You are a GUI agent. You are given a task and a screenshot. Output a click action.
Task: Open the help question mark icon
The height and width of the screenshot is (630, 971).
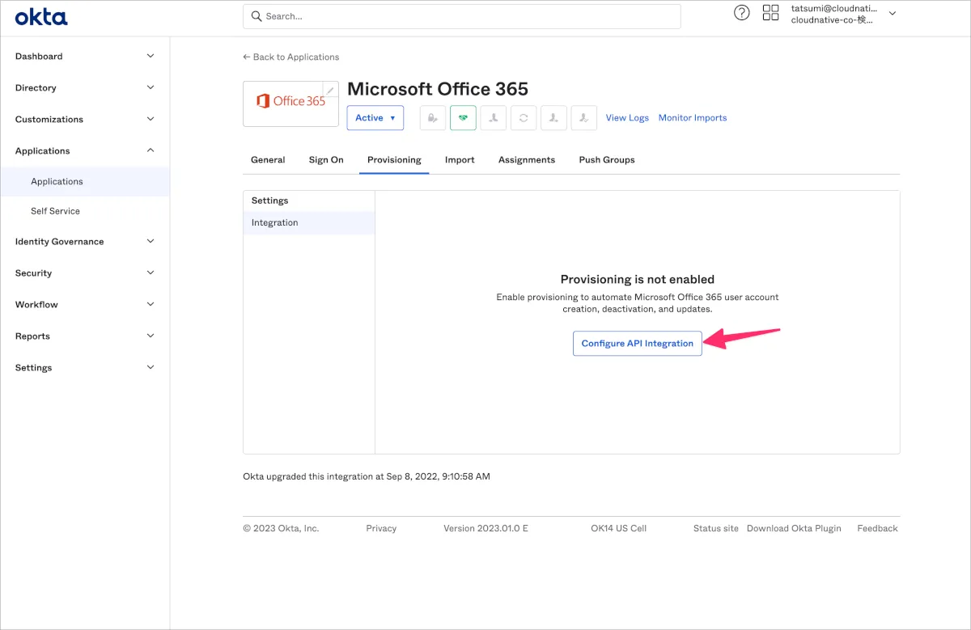[741, 13]
